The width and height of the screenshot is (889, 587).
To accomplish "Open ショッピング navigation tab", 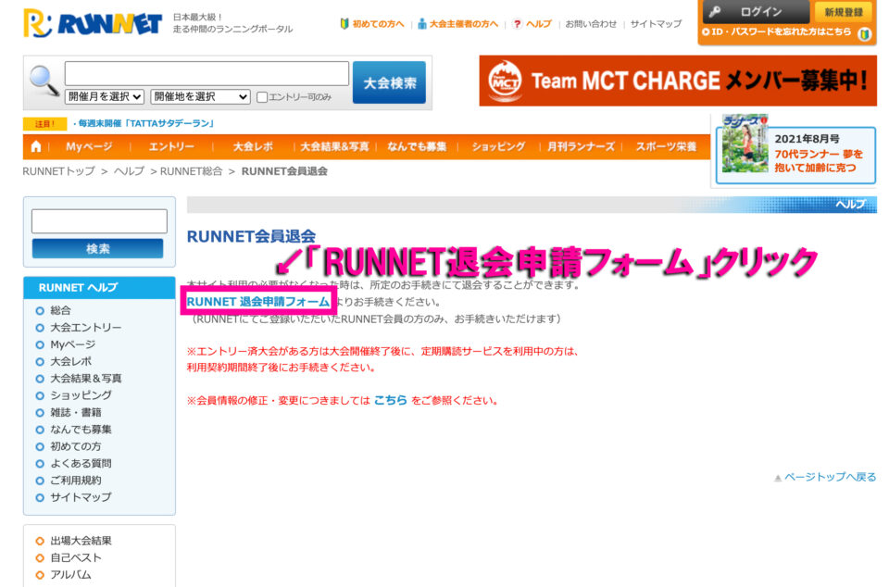I will [x=498, y=146].
